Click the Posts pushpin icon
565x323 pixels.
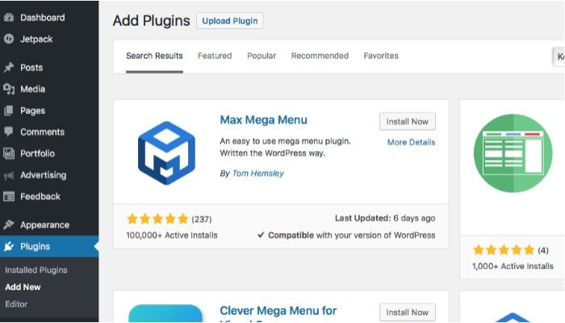click(x=9, y=68)
